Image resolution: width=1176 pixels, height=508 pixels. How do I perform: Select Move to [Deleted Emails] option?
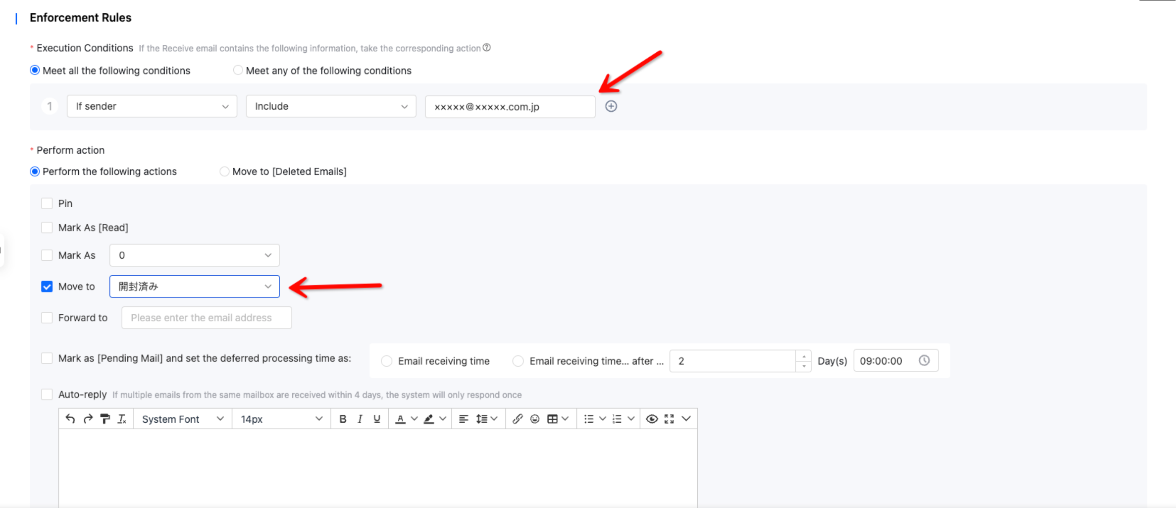point(224,172)
